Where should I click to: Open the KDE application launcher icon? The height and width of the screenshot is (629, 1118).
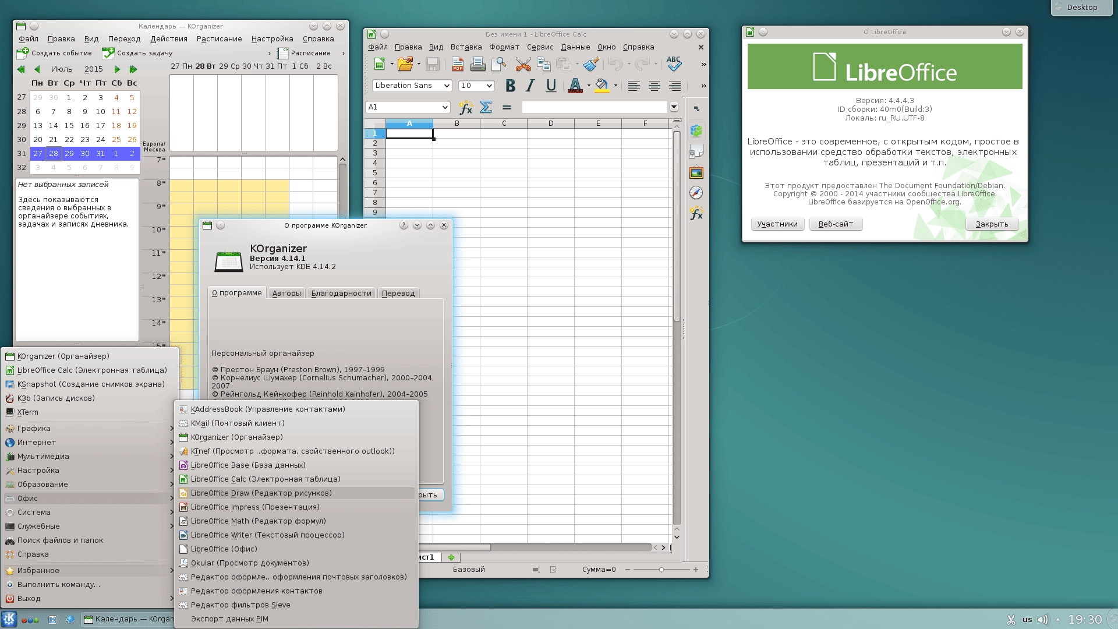click(9, 619)
